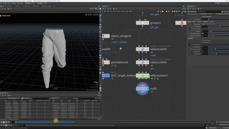Viewport: 229px width, 129px height.
Task: Open the Add menu in network editor
Action: (x=105, y=11)
